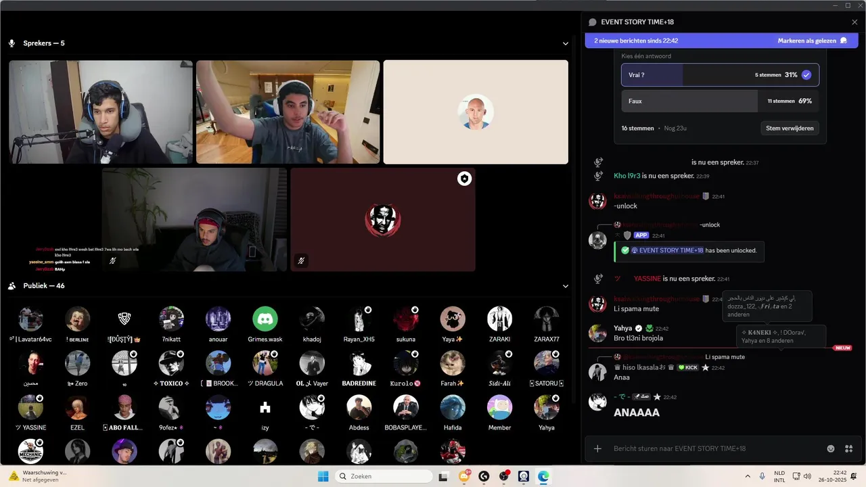This screenshot has height=487, width=866.
Task: Open the plus attachment button in chat
Action: [597, 448]
